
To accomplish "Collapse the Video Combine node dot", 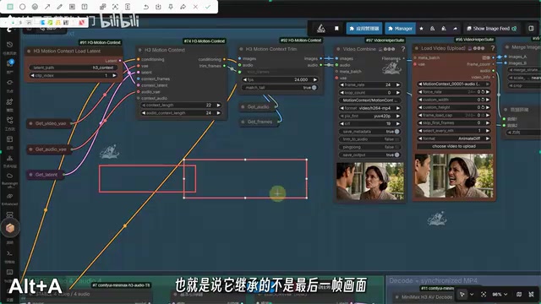I will click(338, 49).
